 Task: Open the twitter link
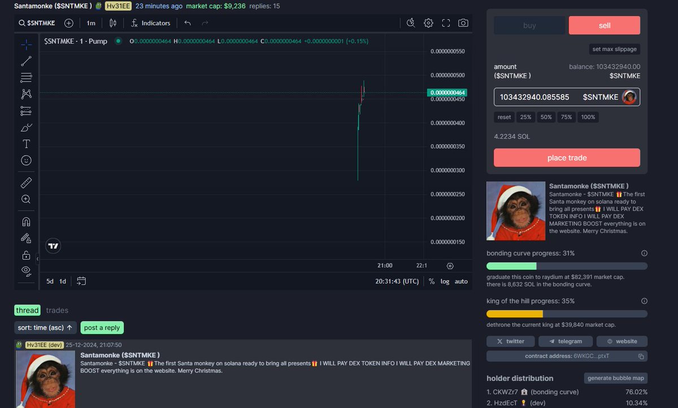click(x=510, y=341)
